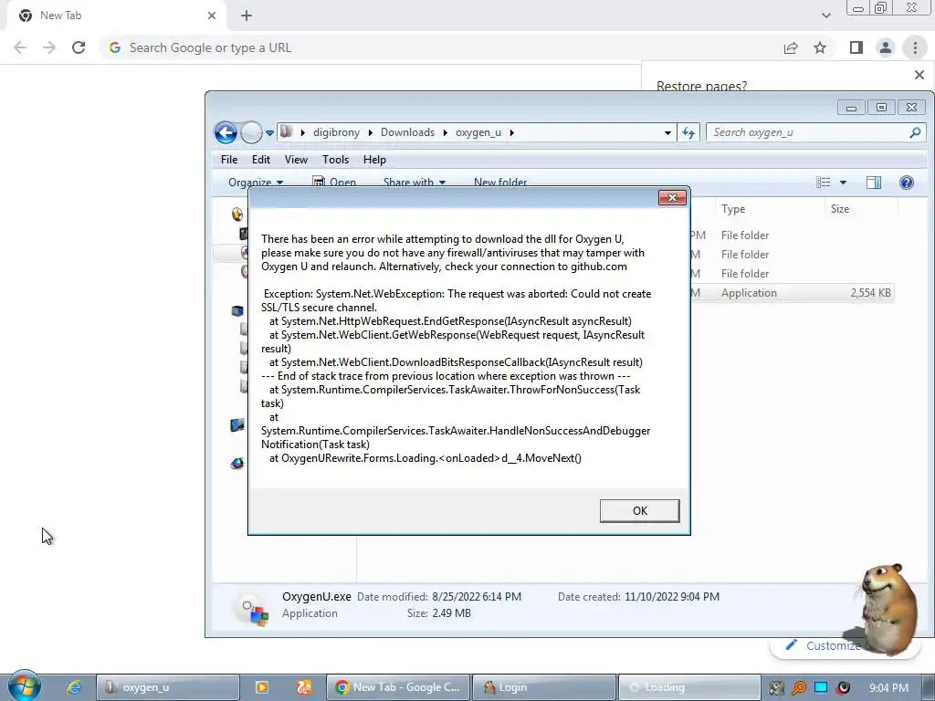Open the Edit menu in Explorer
Viewport: 935px width, 701px height.
[x=260, y=160]
